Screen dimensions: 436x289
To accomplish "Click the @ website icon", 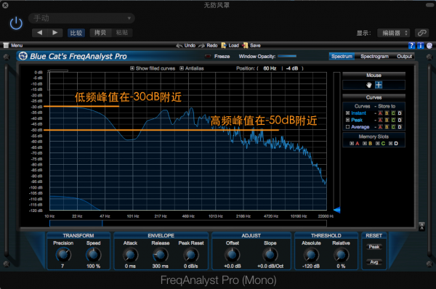I will click(429, 45).
